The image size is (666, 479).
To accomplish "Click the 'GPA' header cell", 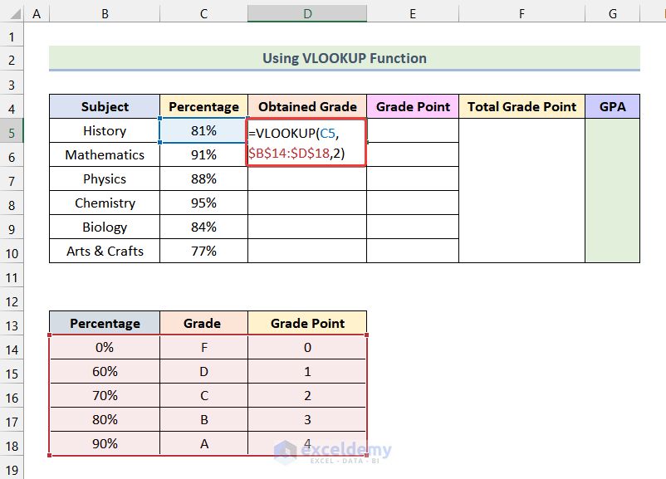I will pyautogui.click(x=612, y=107).
